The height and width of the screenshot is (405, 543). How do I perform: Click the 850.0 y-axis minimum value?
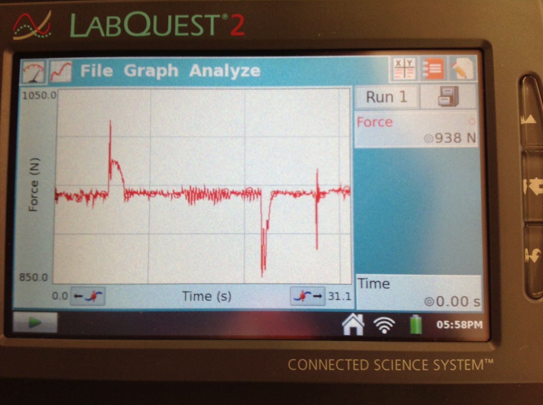coord(33,278)
